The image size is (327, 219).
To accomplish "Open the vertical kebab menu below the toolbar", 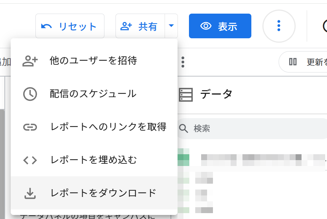I will pyautogui.click(x=183, y=62).
